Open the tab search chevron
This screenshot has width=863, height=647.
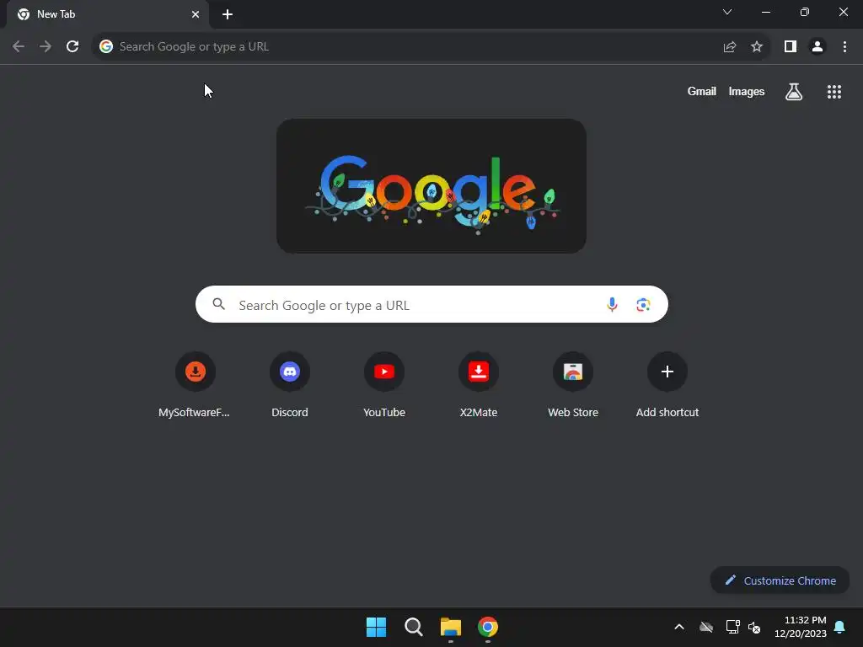[x=727, y=12]
